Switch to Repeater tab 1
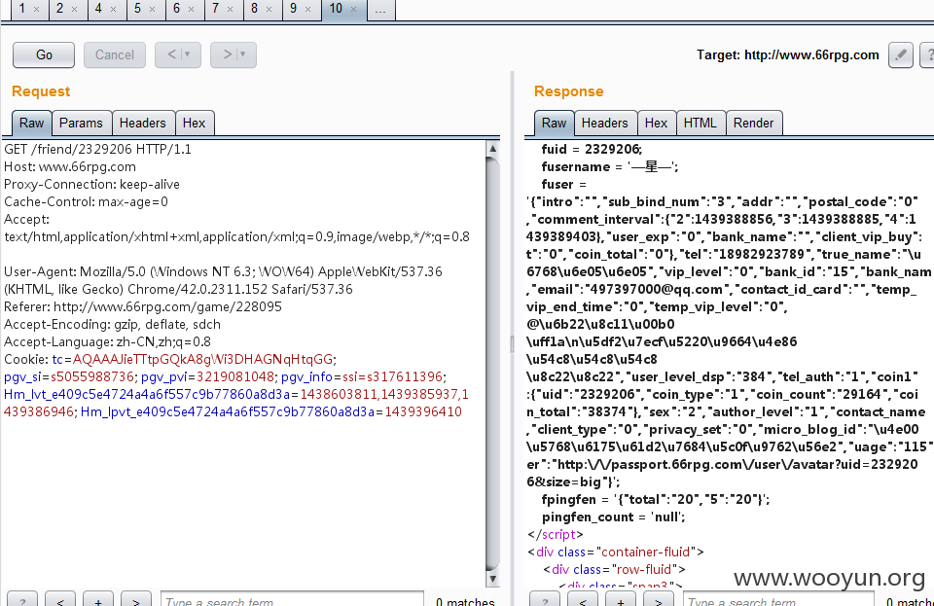The height and width of the screenshot is (606, 934). 22,9
